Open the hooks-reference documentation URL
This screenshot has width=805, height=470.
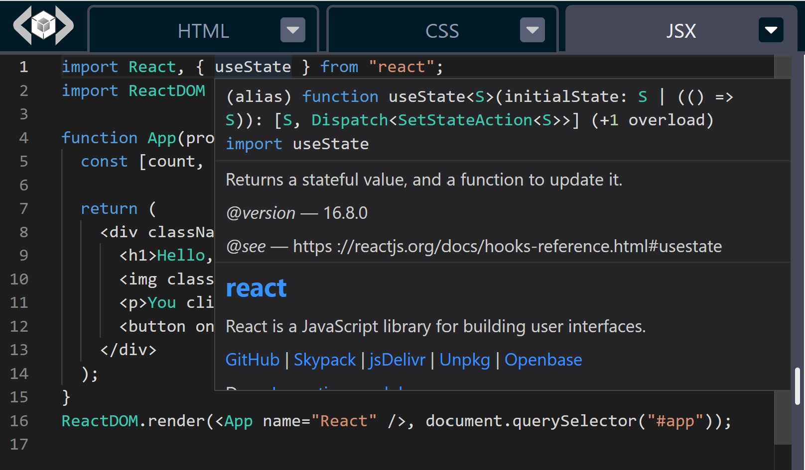(508, 246)
